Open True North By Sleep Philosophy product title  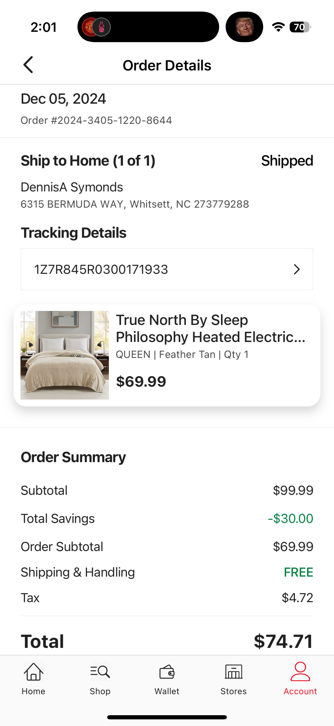(x=210, y=328)
